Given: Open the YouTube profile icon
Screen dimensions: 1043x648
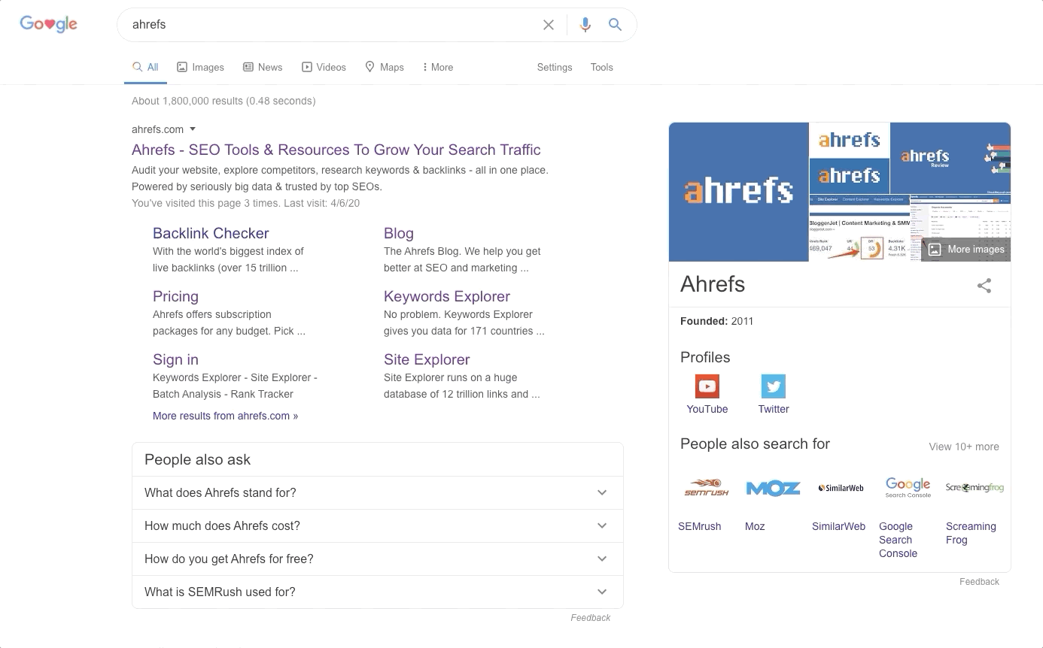Looking at the screenshot, I should [x=707, y=386].
